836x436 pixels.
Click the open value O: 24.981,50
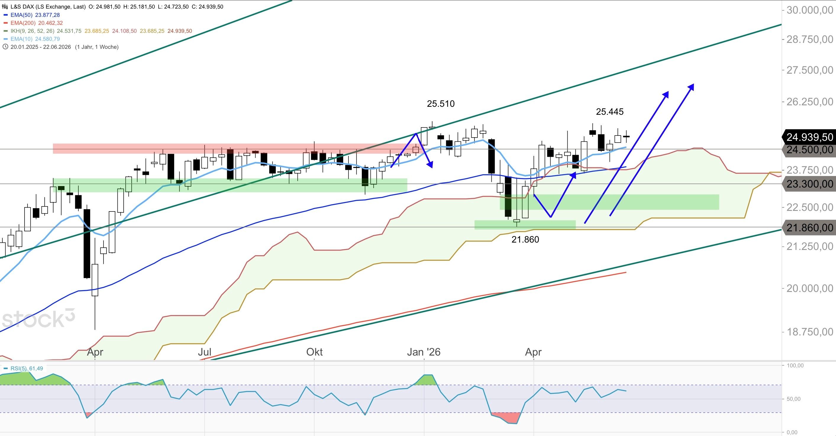(x=104, y=7)
